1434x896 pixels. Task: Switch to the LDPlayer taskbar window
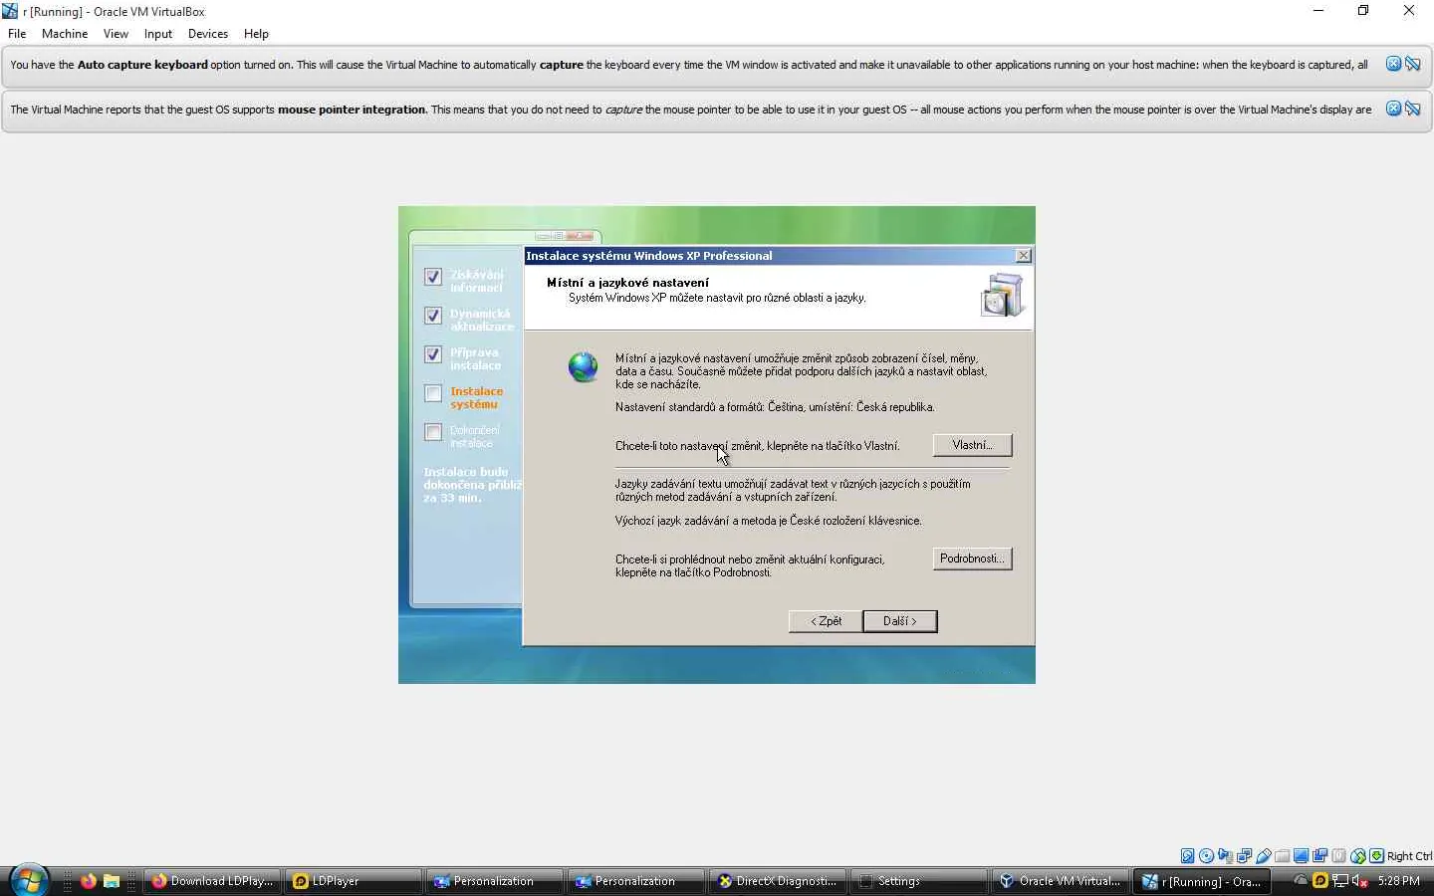[x=353, y=881]
